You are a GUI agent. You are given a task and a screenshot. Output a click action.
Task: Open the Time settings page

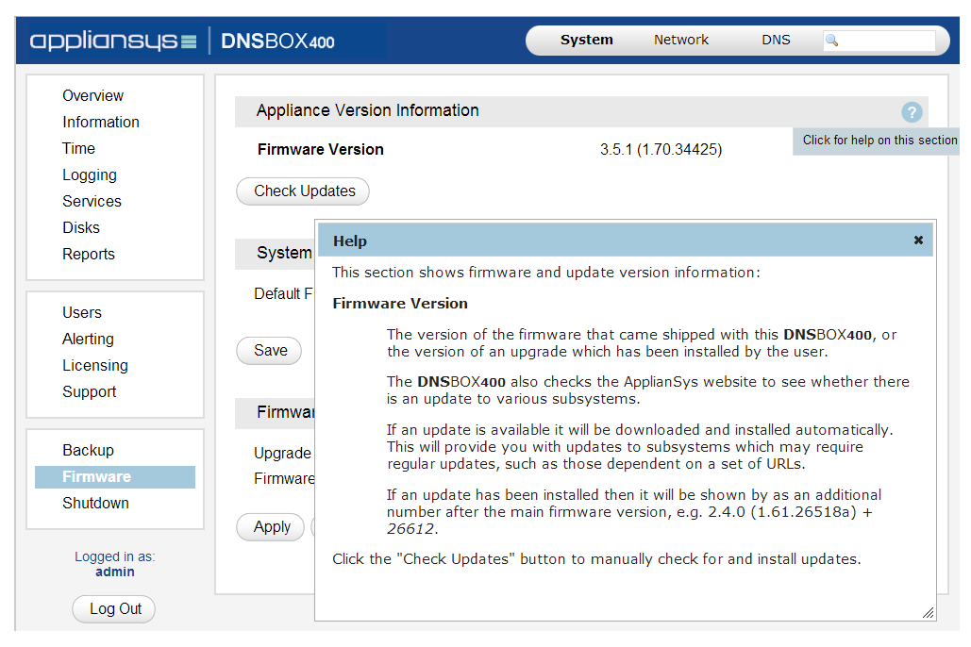(x=78, y=149)
